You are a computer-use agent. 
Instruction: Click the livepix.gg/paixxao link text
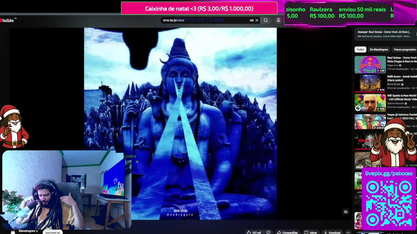pyautogui.click(x=389, y=173)
